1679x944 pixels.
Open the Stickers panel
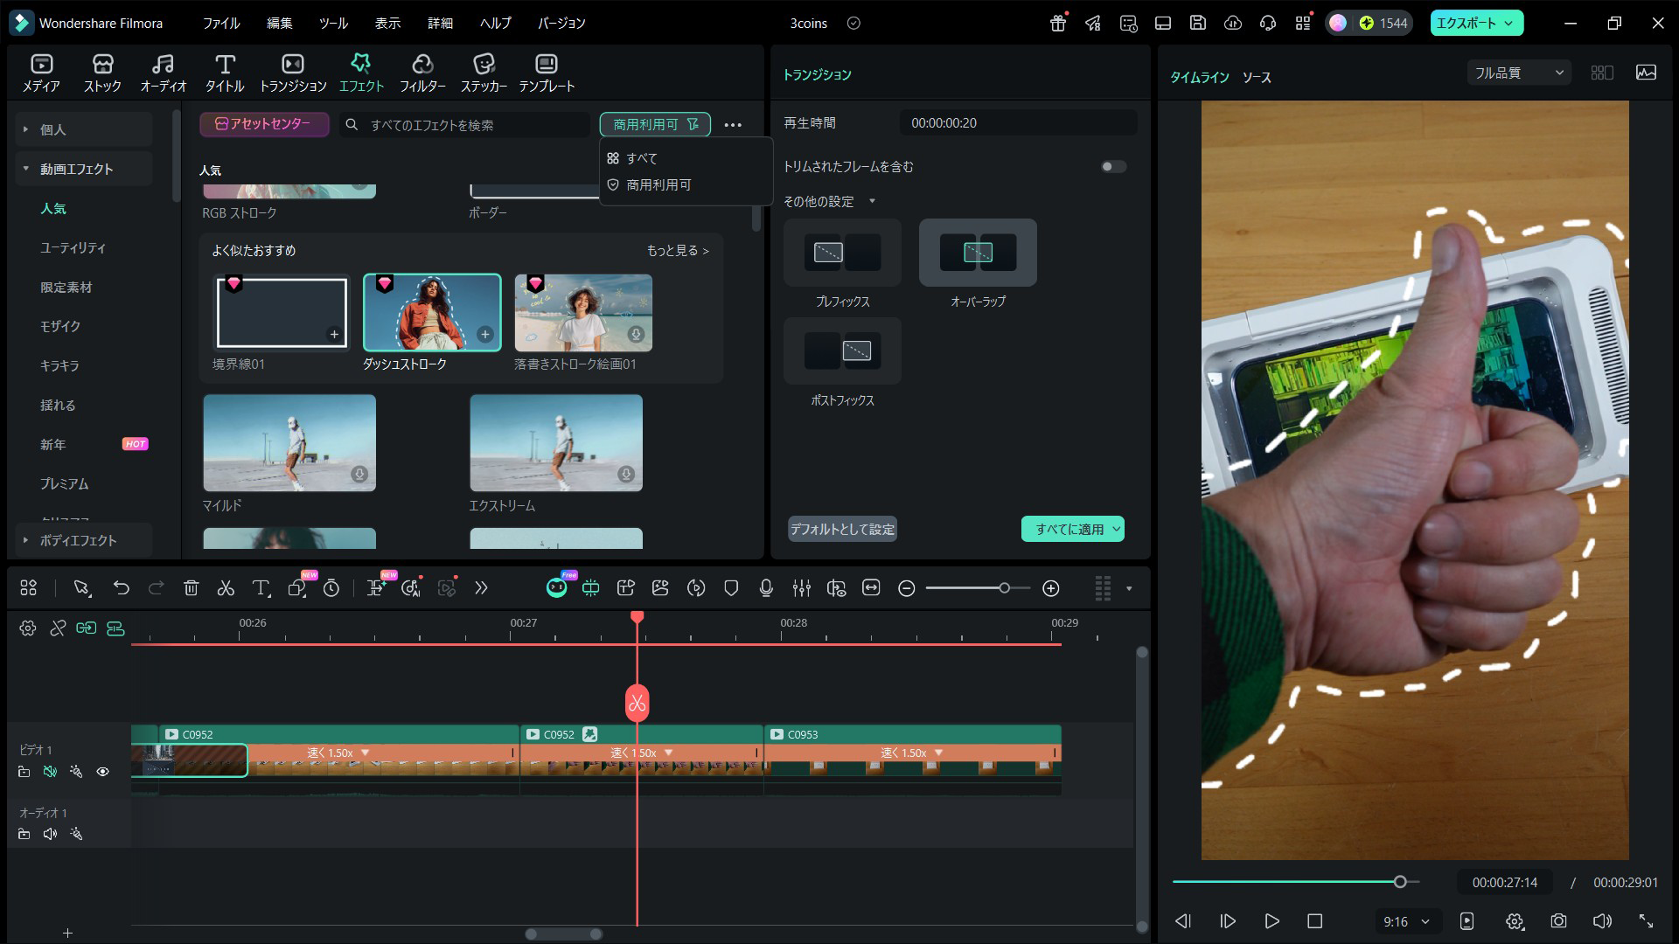(484, 72)
